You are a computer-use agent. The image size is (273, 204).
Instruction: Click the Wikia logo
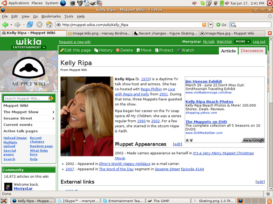[x=29, y=42]
